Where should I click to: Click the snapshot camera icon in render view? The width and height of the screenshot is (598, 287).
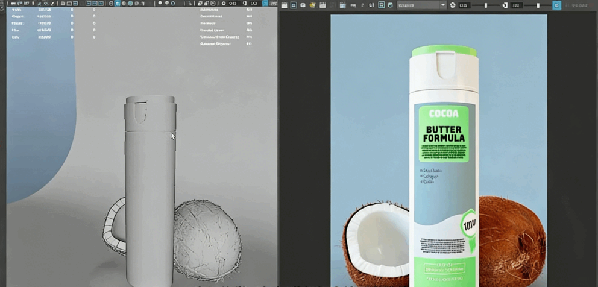coord(303,5)
